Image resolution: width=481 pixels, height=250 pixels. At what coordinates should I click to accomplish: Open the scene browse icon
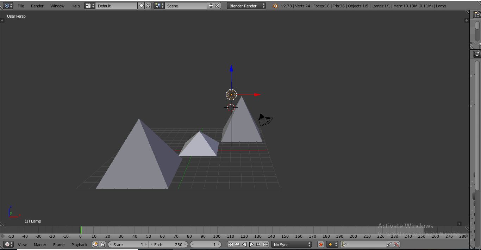tap(159, 6)
